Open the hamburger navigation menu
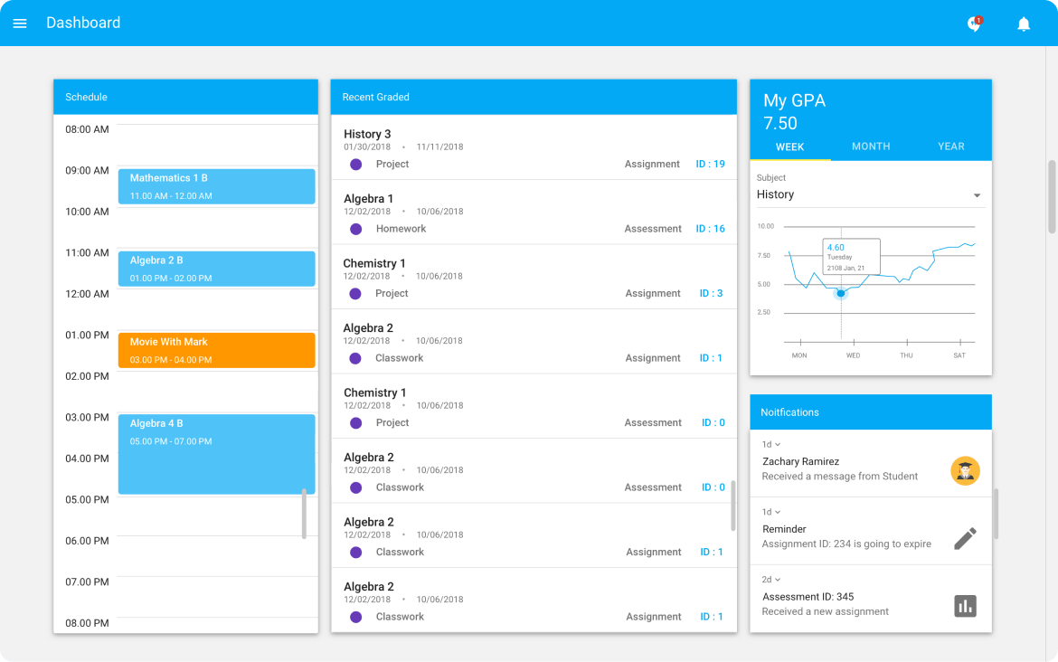 click(20, 24)
